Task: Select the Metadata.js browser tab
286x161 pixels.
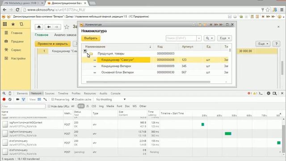Action: point(24,3)
